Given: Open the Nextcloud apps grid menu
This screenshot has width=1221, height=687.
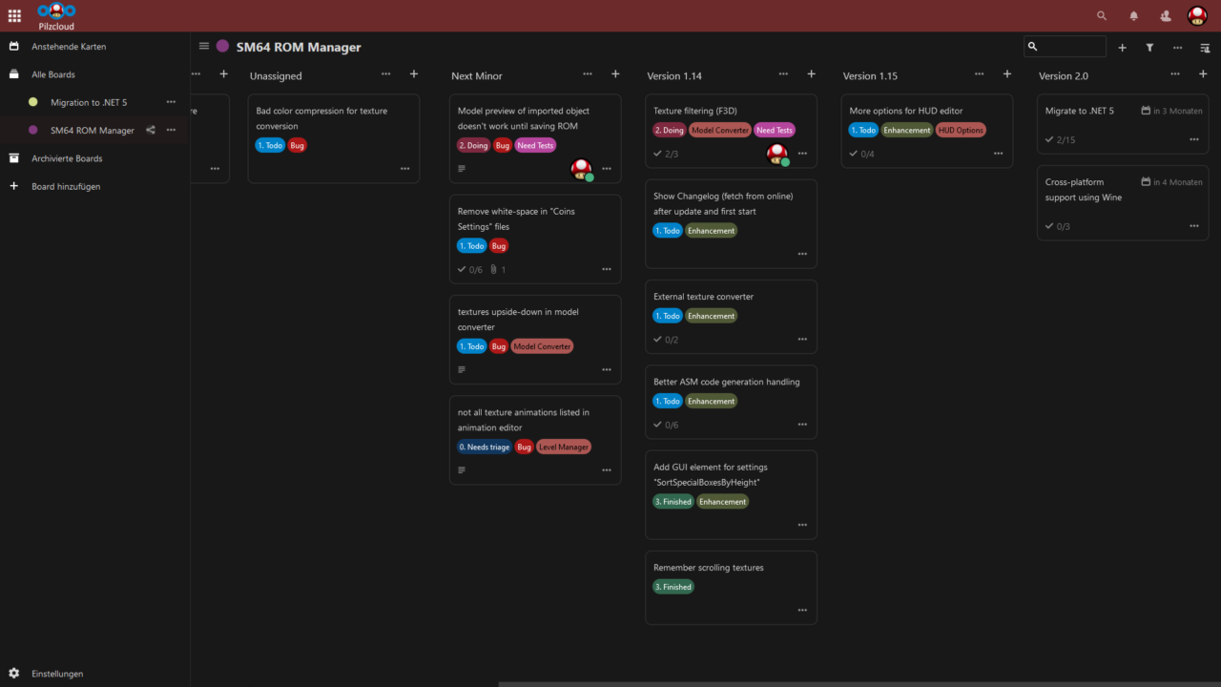Looking at the screenshot, I should (14, 16).
